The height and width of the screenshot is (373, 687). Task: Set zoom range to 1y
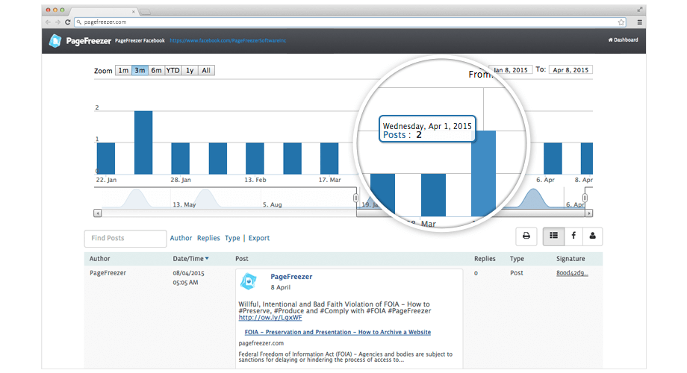pos(190,70)
